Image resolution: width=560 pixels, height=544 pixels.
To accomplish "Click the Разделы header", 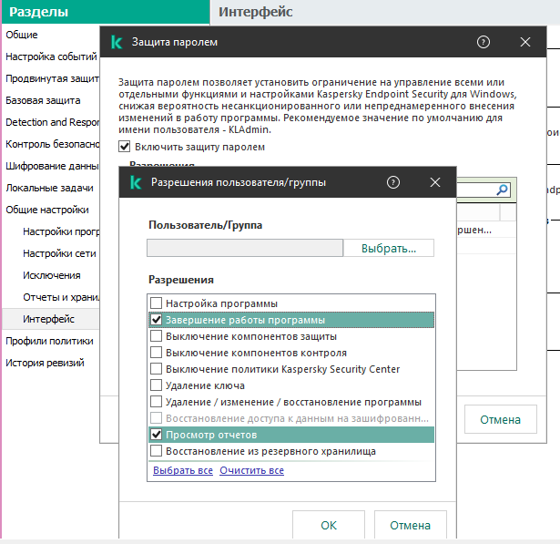I will coord(38,12).
